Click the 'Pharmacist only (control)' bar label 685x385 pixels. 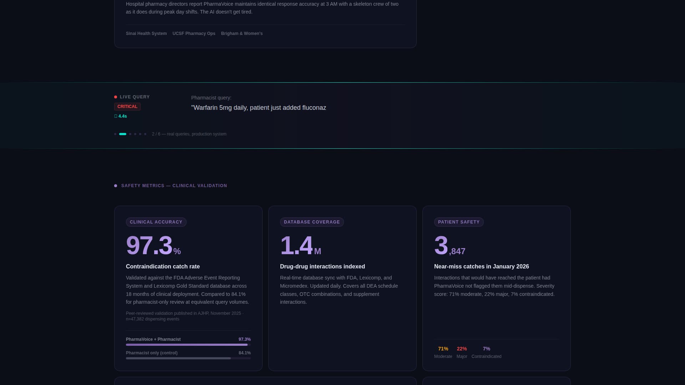(152, 353)
